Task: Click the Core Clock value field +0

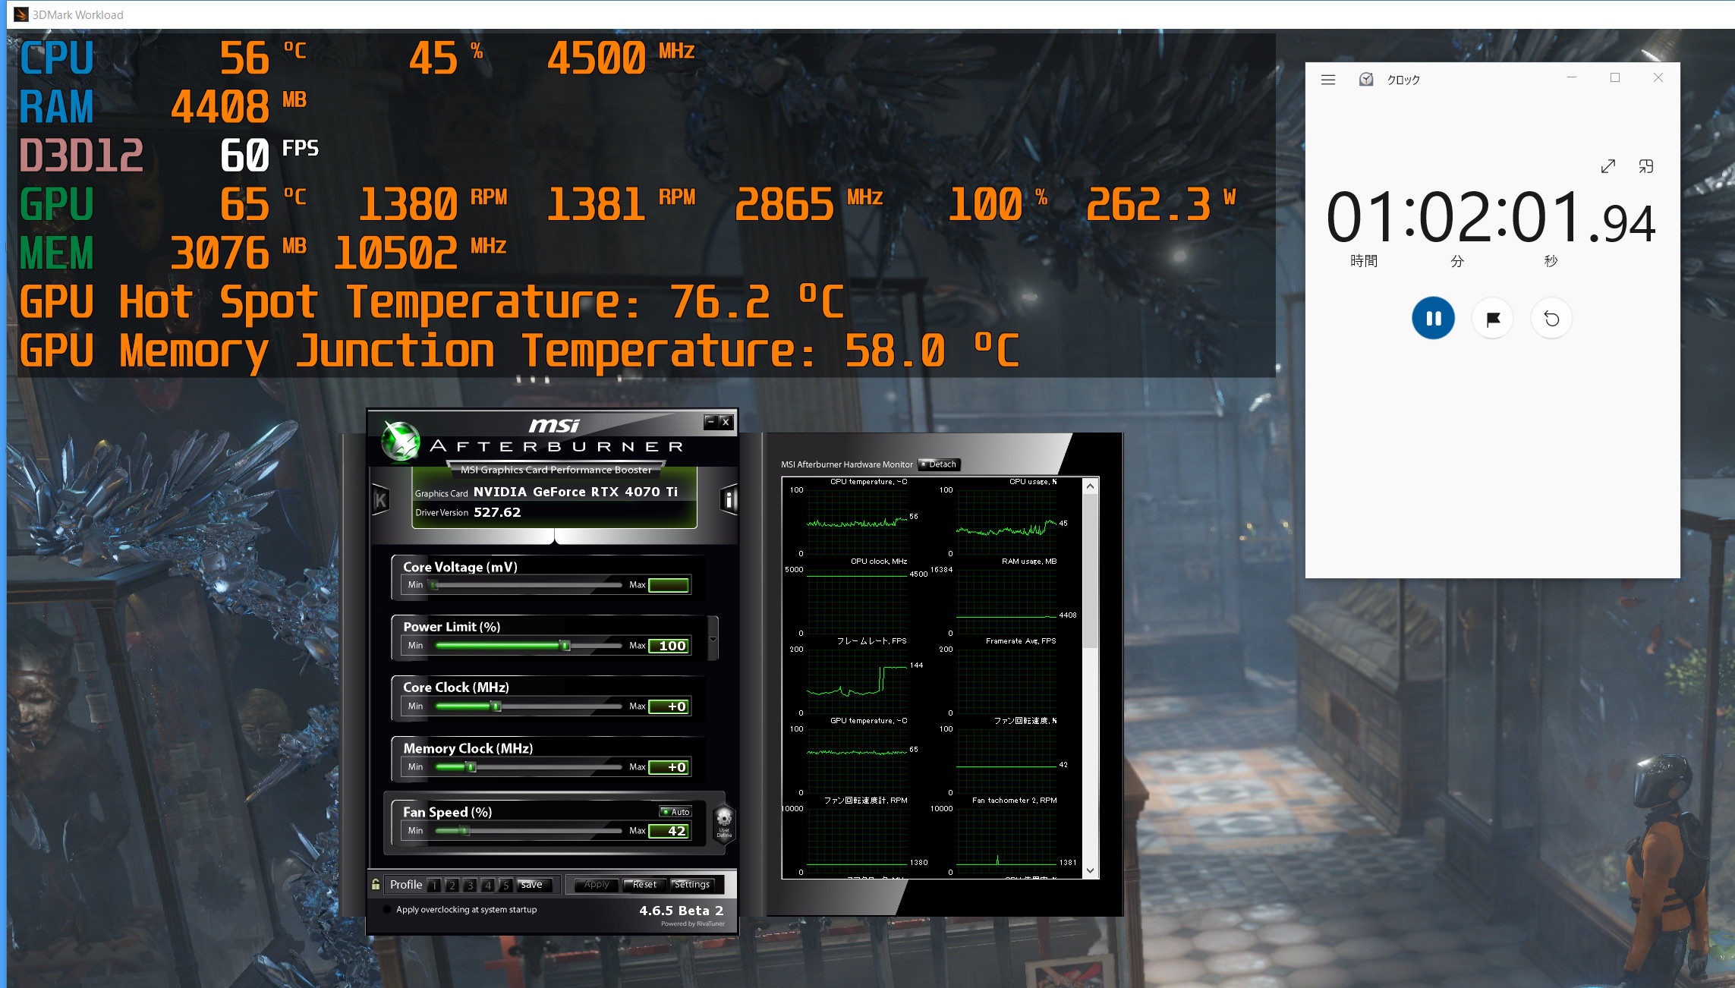Action: tap(669, 706)
